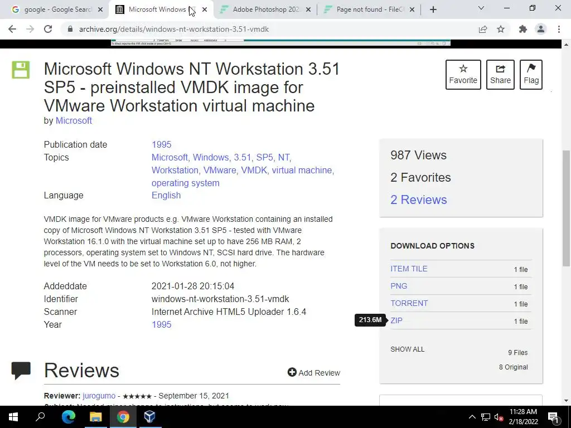571x428 pixels.
Task: Close the Adobe Photoshop tab
Action: pos(308,10)
